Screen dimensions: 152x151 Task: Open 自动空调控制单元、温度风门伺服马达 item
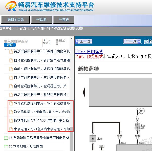(x=42, y=69)
